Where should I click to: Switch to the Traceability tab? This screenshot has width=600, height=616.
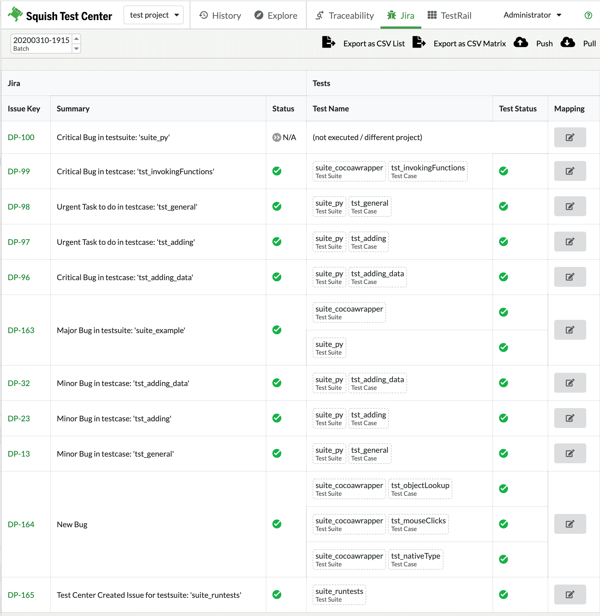[x=345, y=15]
